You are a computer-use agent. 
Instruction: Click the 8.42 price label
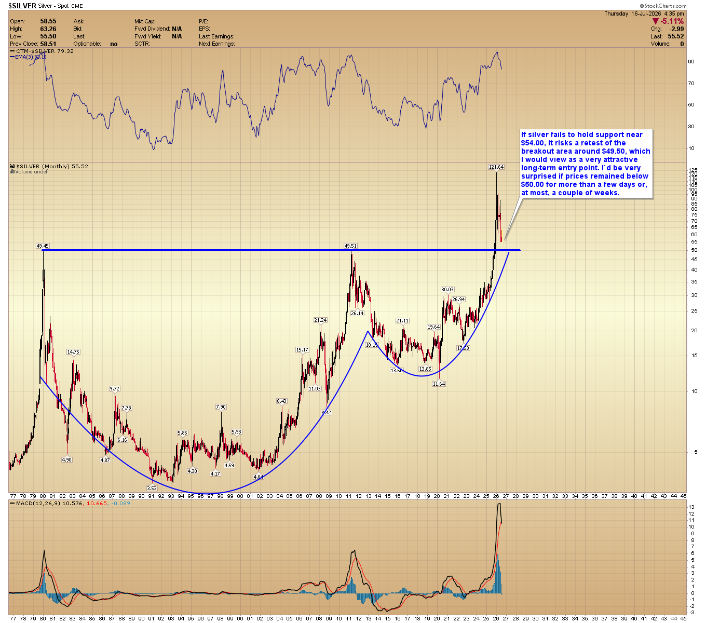[x=326, y=413]
